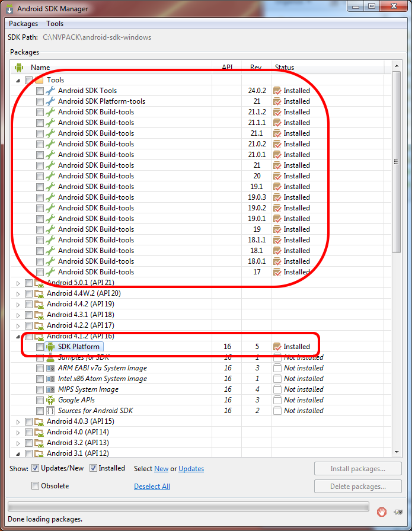Expand Android 4.2.2 (API 17)
The width and height of the screenshot is (412, 531).
18,326
